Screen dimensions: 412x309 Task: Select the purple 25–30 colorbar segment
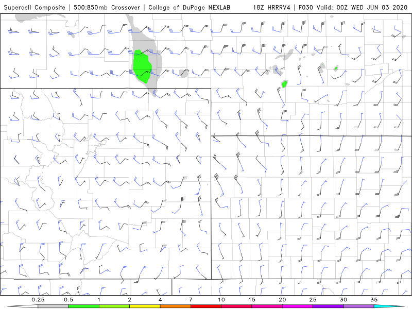pyautogui.click(x=328, y=306)
